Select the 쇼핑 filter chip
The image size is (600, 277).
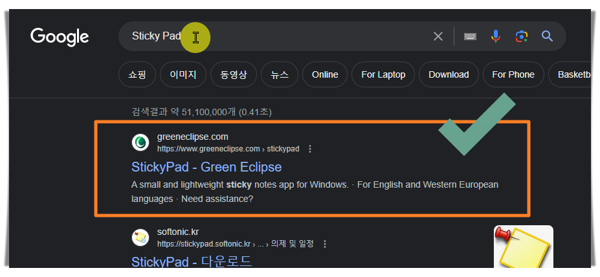click(x=137, y=74)
